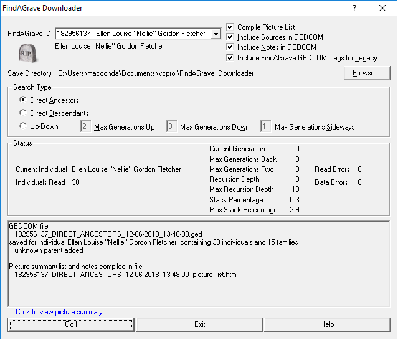Screen dimensions: 398x340
Task: Choose the Direct Descendants search type
Action: click(23, 113)
